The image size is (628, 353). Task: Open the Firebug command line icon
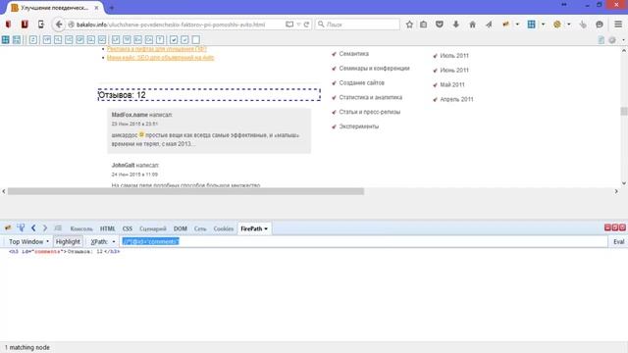[58, 228]
